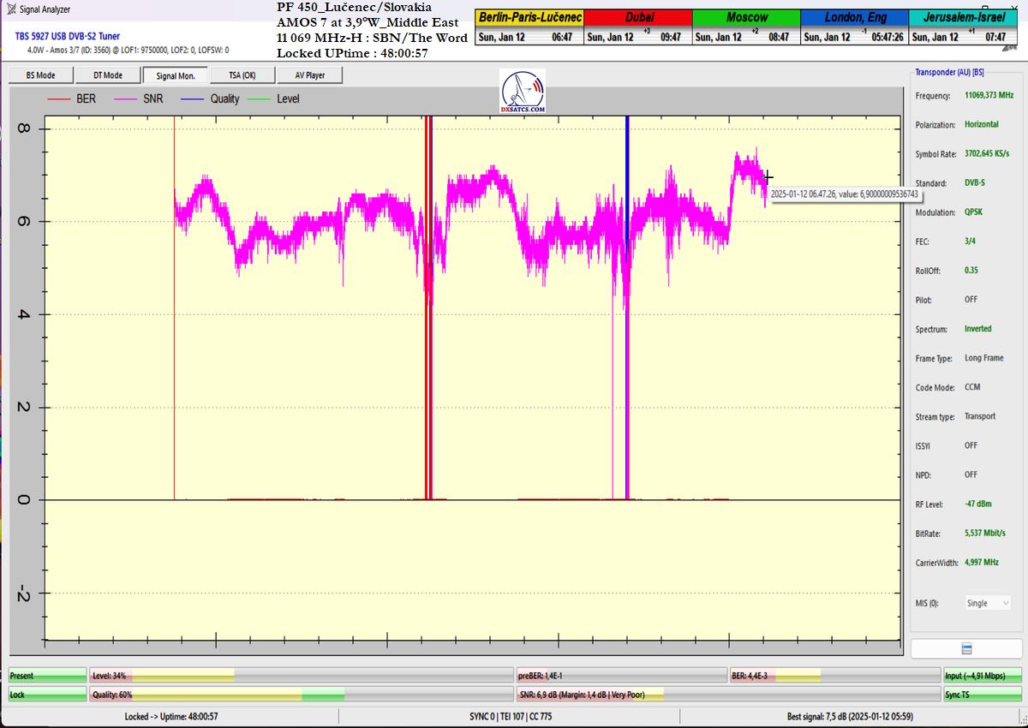1028x728 pixels.
Task: Click the Input Mbps status indicator
Action: click(982, 676)
